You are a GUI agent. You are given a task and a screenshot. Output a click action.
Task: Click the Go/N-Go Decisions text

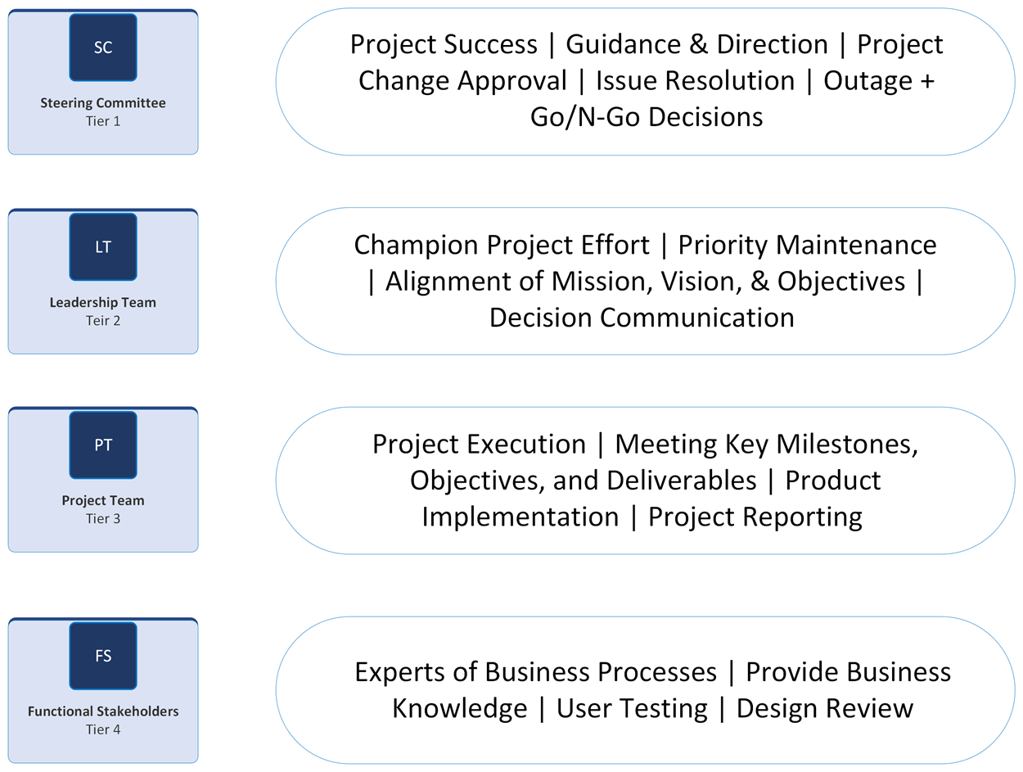pyautogui.click(x=647, y=117)
